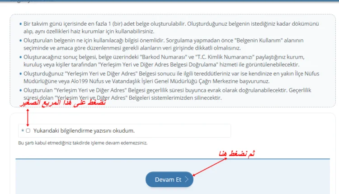
Task: Click the red Arabic note near Devam Et
Action: tap(237, 153)
